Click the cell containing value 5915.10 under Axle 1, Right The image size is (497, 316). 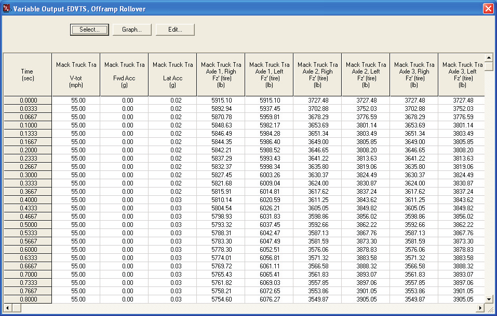221,100
